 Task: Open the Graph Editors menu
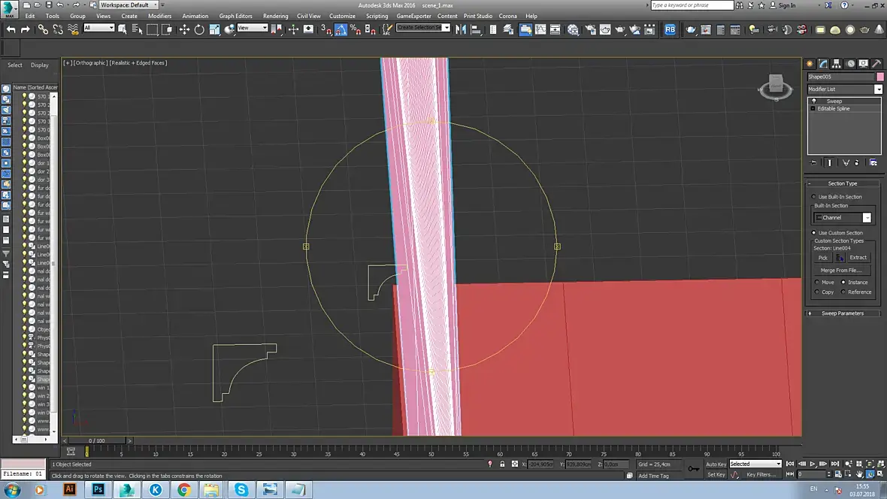tap(235, 16)
